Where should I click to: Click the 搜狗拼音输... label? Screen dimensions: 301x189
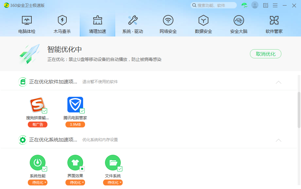tap(37, 118)
